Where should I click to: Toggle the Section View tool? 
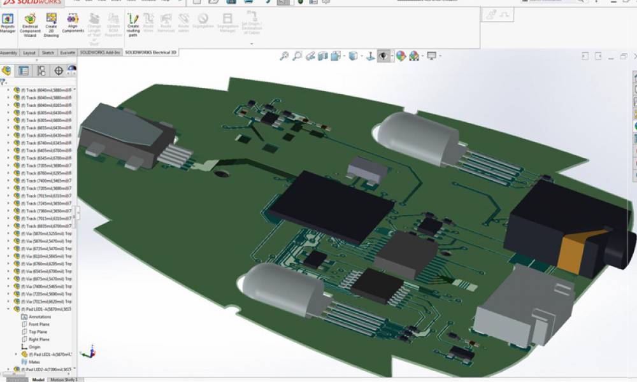point(323,56)
